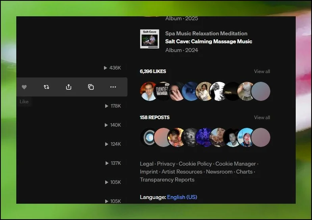Click the heart Like icon
The image size is (312, 220).
(24, 87)
